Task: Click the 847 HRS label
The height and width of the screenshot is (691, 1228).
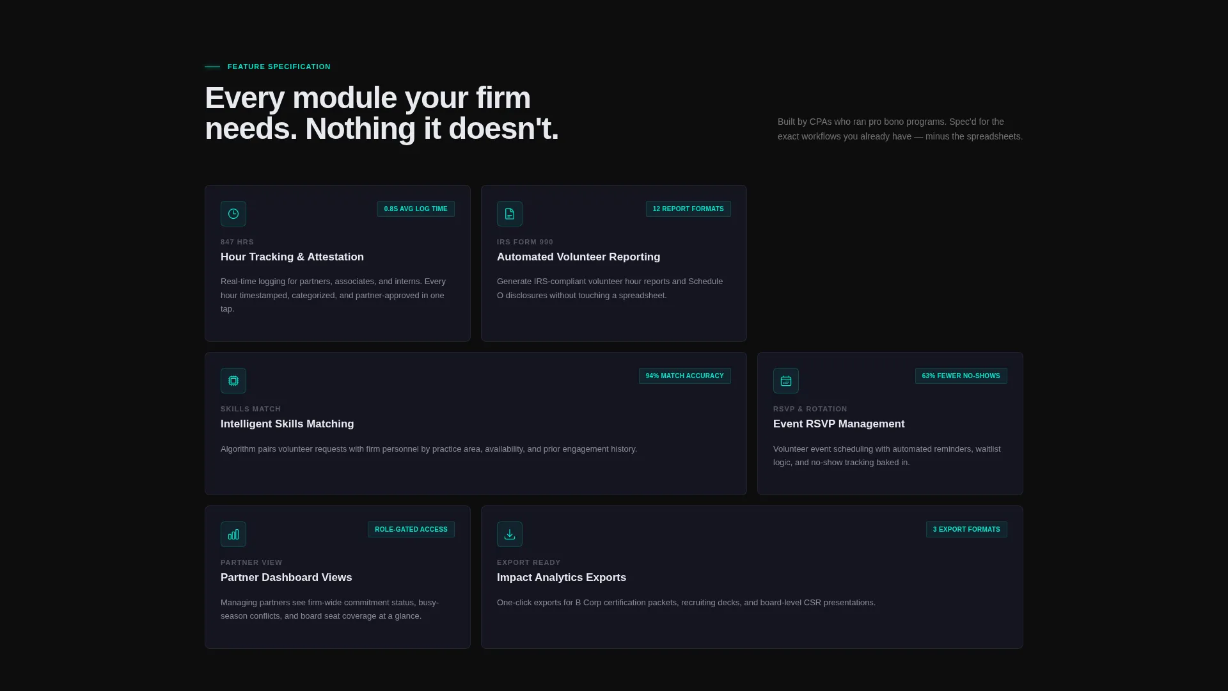Action: (237, 242)
